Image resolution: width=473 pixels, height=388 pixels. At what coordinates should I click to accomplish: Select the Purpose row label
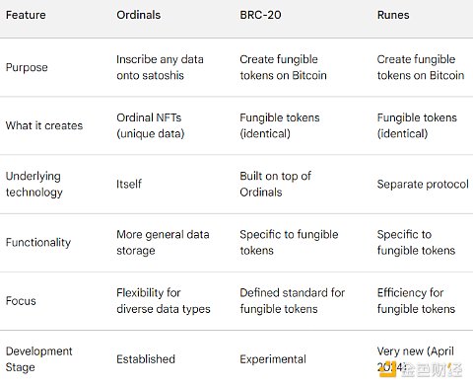[x=27, y=67]
